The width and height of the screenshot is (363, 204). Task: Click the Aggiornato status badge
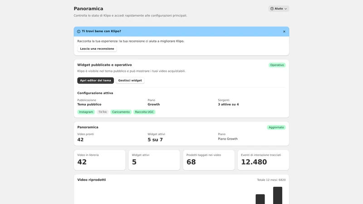(276, 127)
